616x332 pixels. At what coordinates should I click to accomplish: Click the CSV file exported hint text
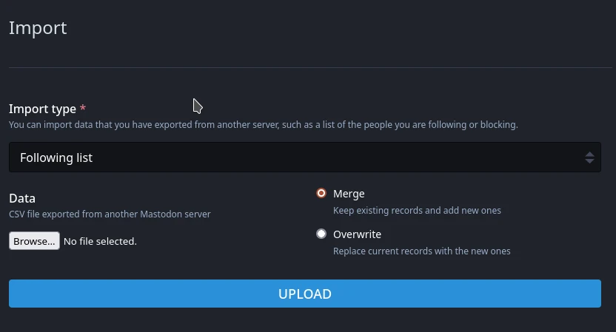(110, 214)
